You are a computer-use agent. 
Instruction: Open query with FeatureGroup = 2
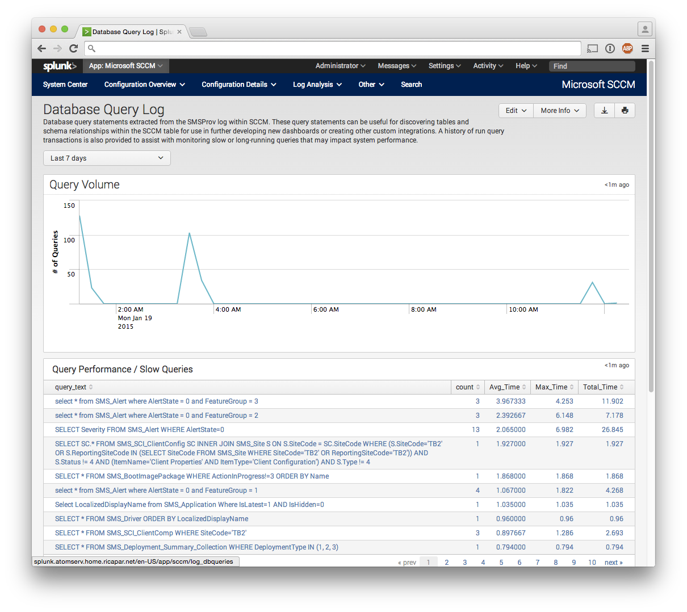pyautogui.click(x=157, y=416)
